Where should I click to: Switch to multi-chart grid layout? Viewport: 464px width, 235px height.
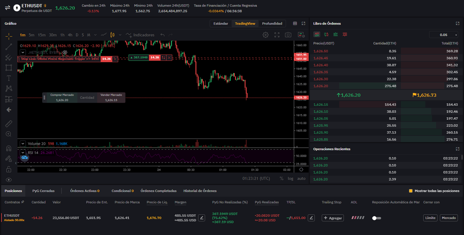(x=295, y=24)
